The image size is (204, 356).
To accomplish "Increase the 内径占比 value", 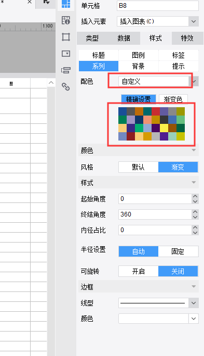I will pos(195,227).
